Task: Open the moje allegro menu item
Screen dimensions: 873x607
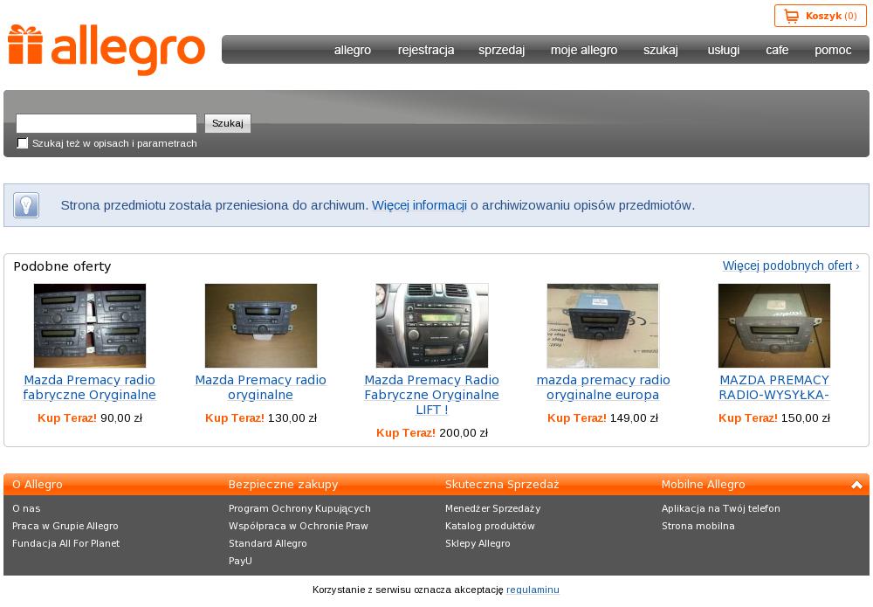Action: [x=584, y=50]
